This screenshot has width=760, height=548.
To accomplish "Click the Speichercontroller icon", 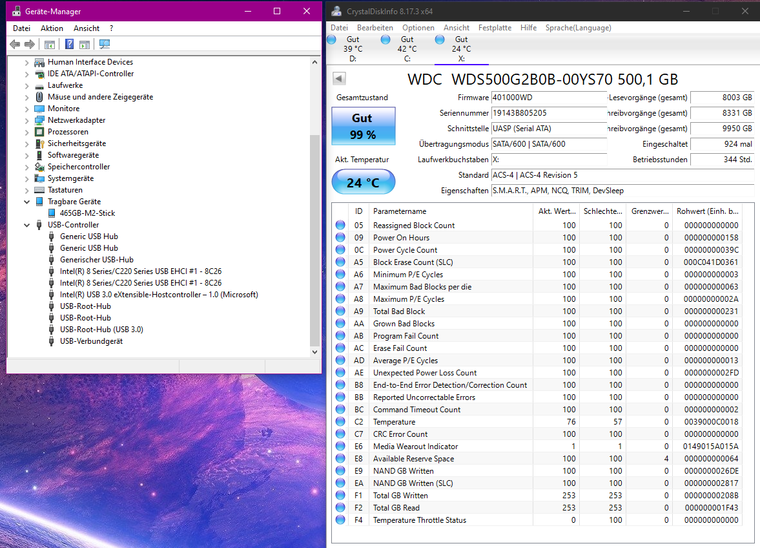I will pyautogui.click(x=39, y=167).
